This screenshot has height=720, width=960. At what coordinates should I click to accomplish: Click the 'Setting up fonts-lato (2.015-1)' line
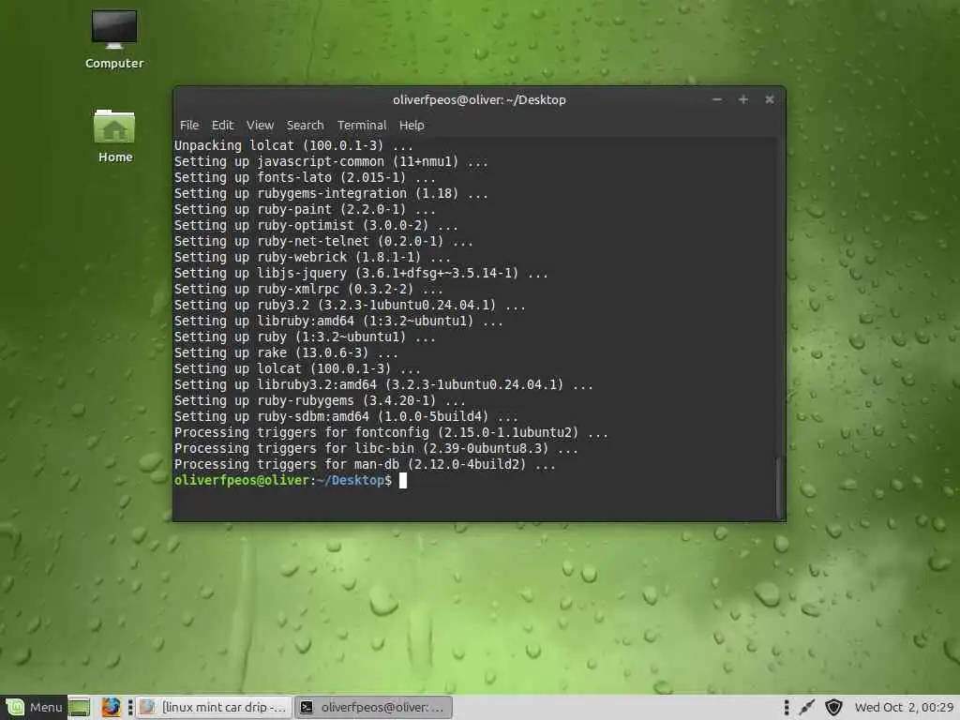[305, 177]
